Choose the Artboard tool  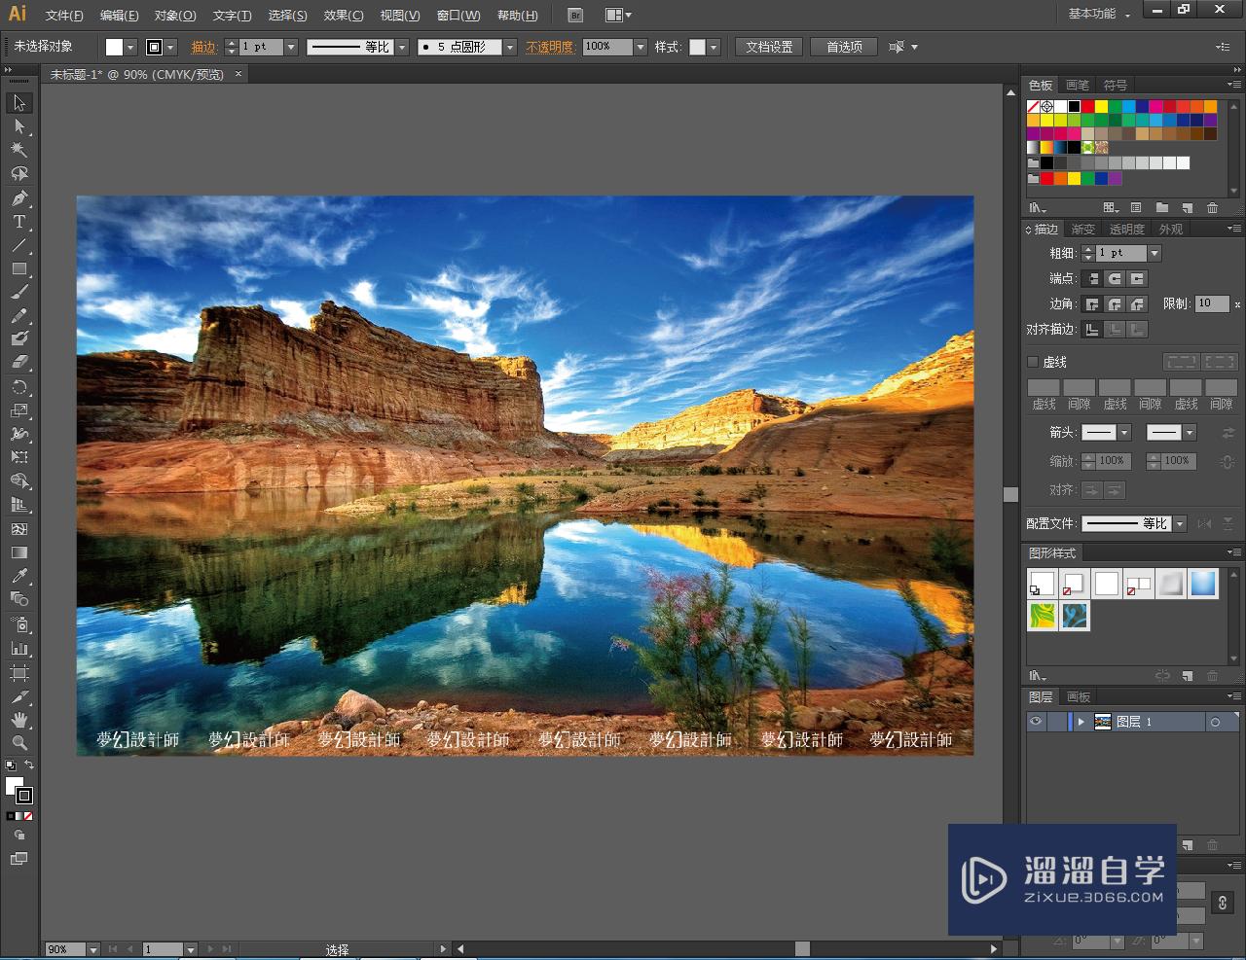tap(19, 673)
